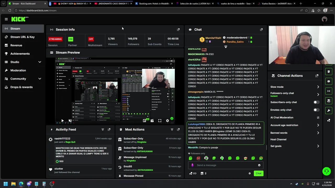Open chat settings gear icon

[249, 173]
